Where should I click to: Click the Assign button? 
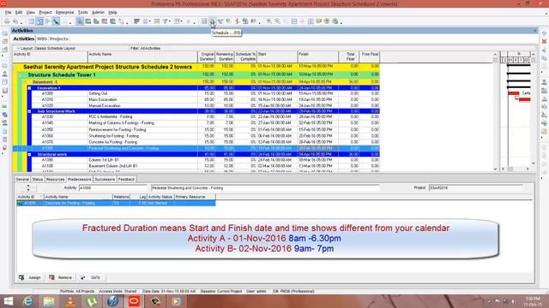point(30,277)
